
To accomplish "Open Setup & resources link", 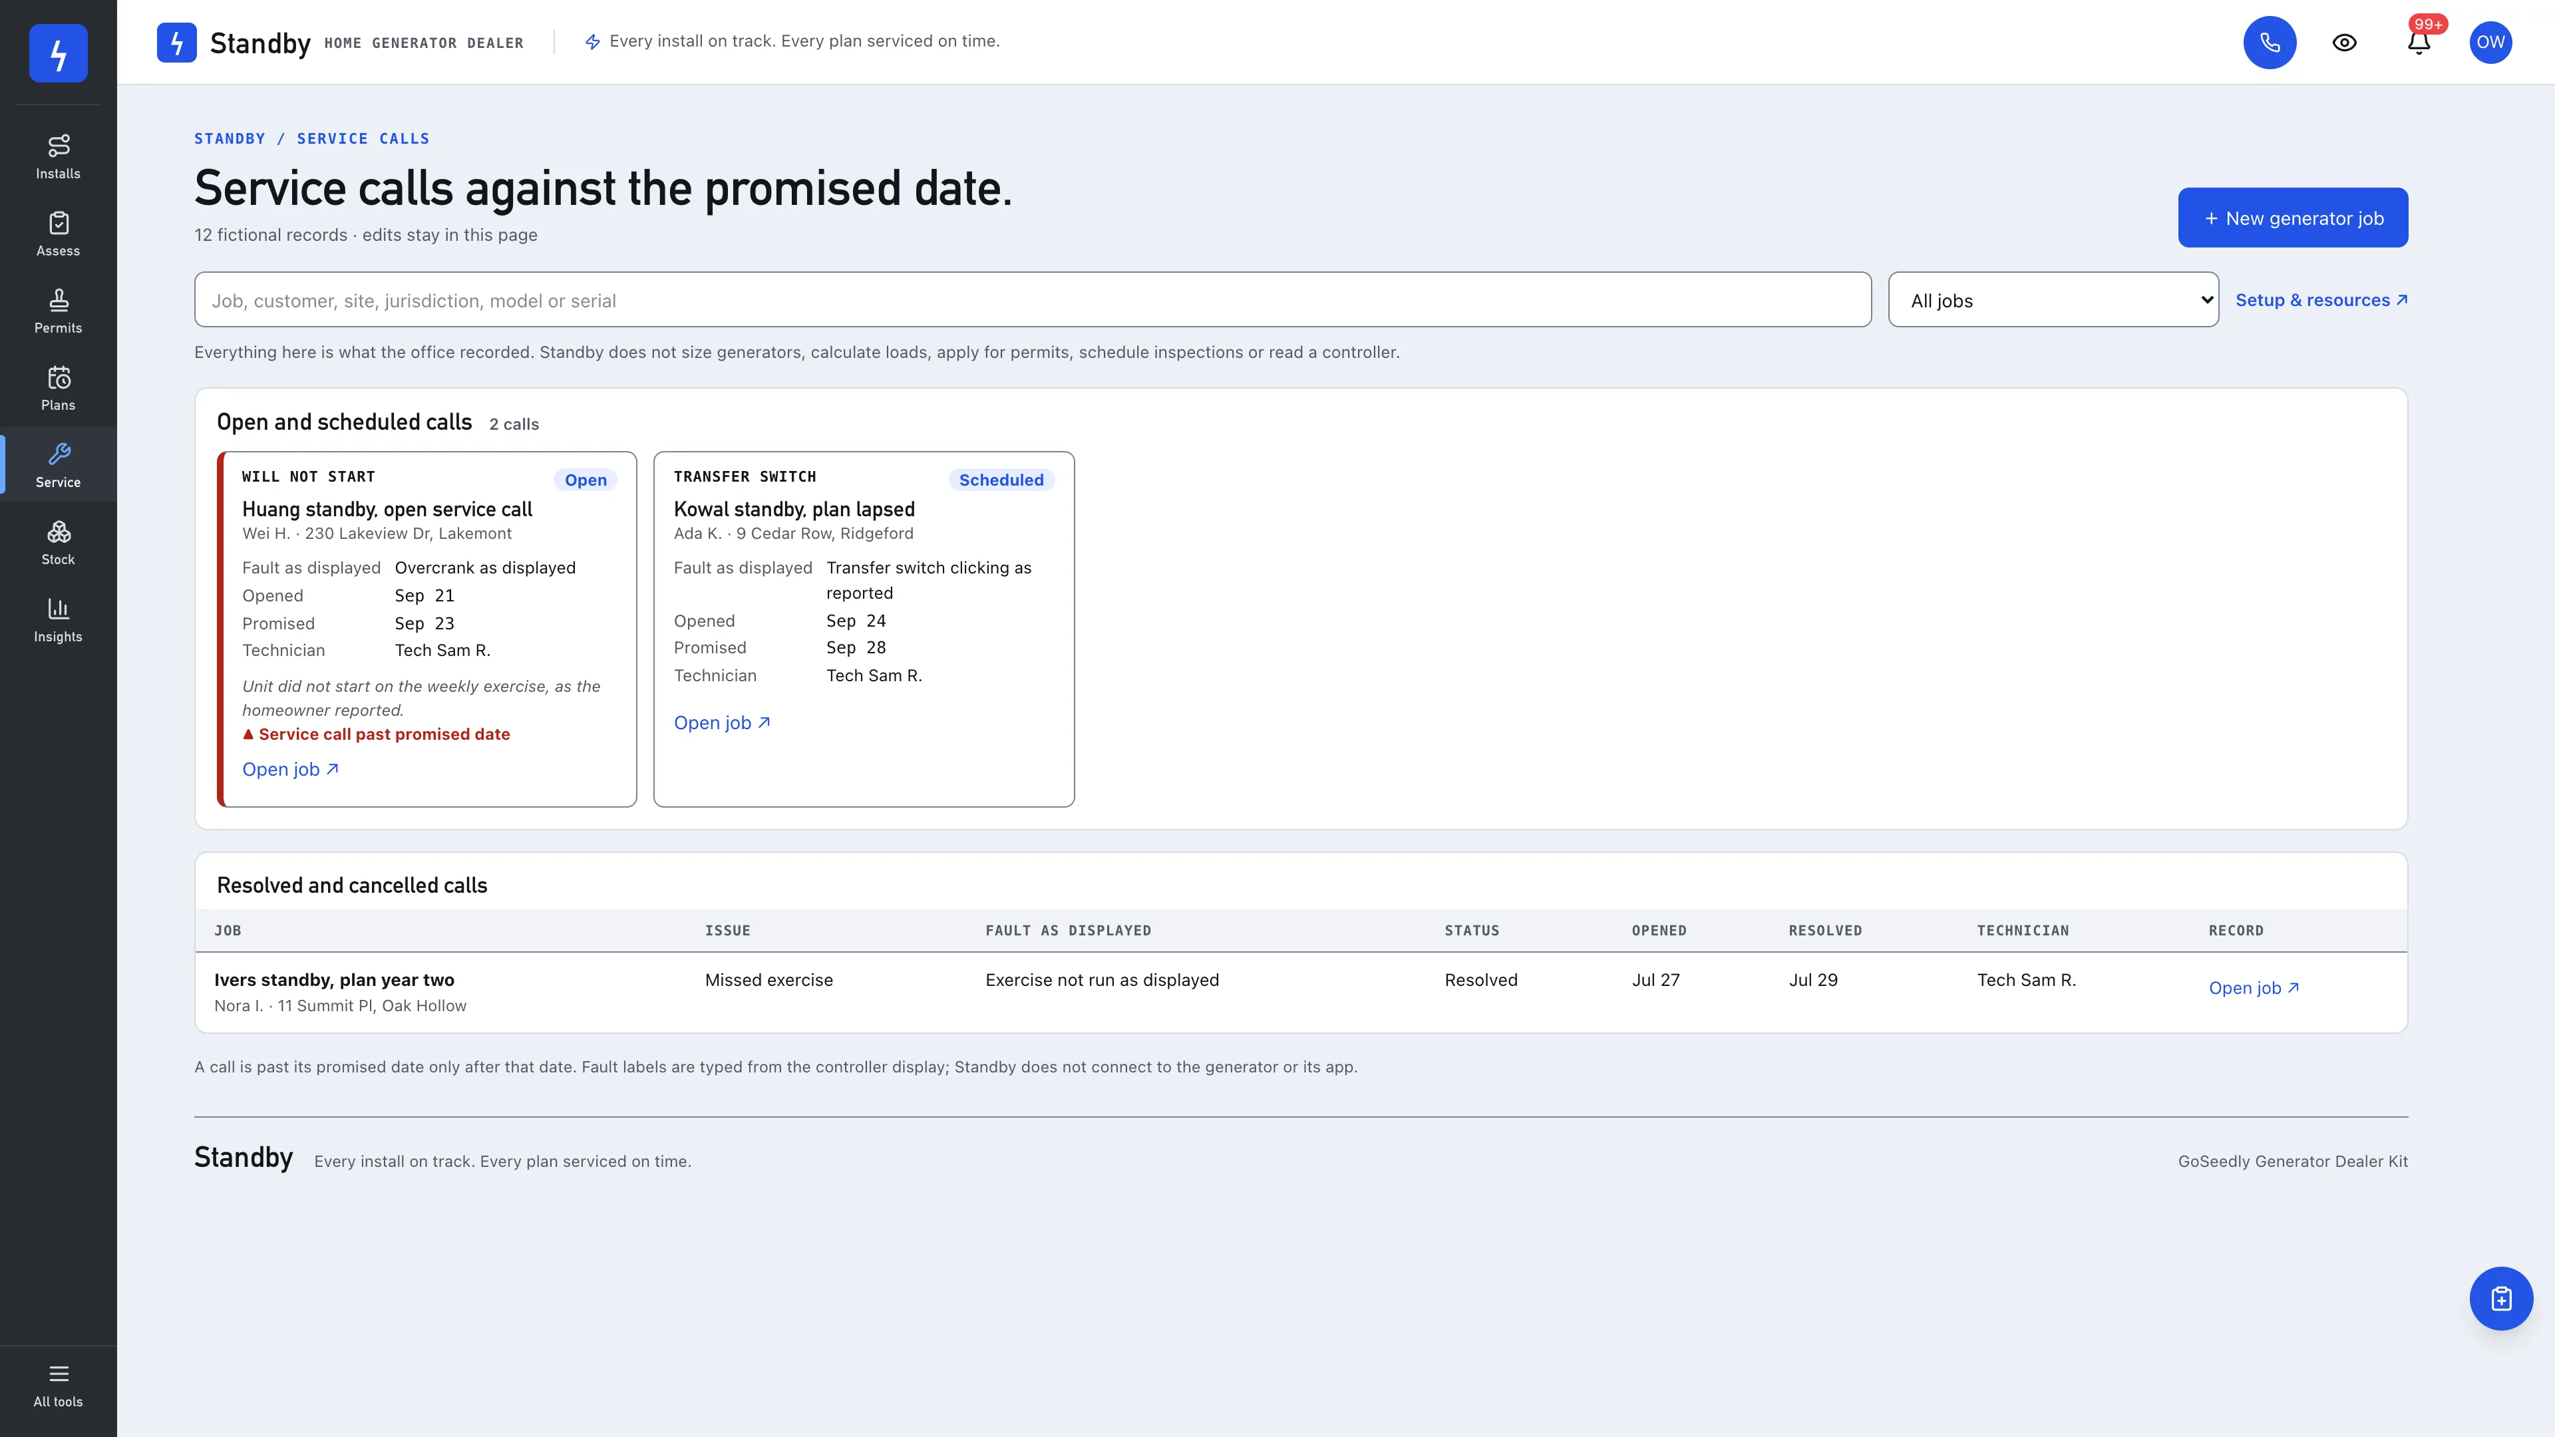I will (2321, 299).
